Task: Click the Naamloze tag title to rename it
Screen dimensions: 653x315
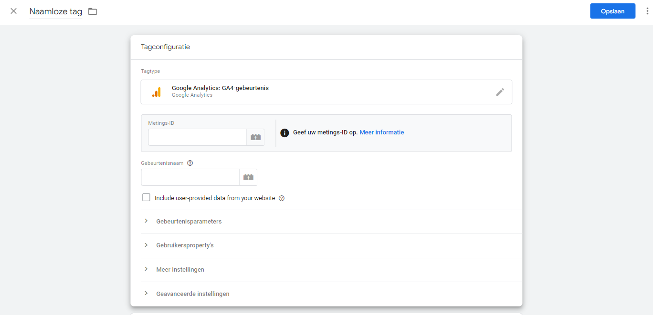Action: 56,11
